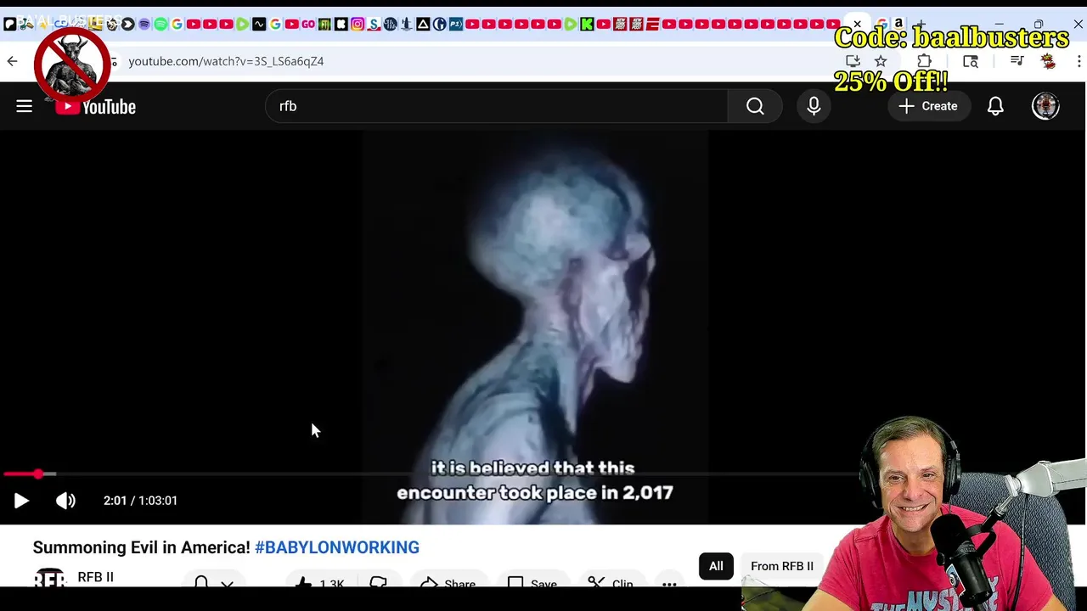Screen dimensions: 1087x611
Task: Click the Share button
Action: point(448,584)
